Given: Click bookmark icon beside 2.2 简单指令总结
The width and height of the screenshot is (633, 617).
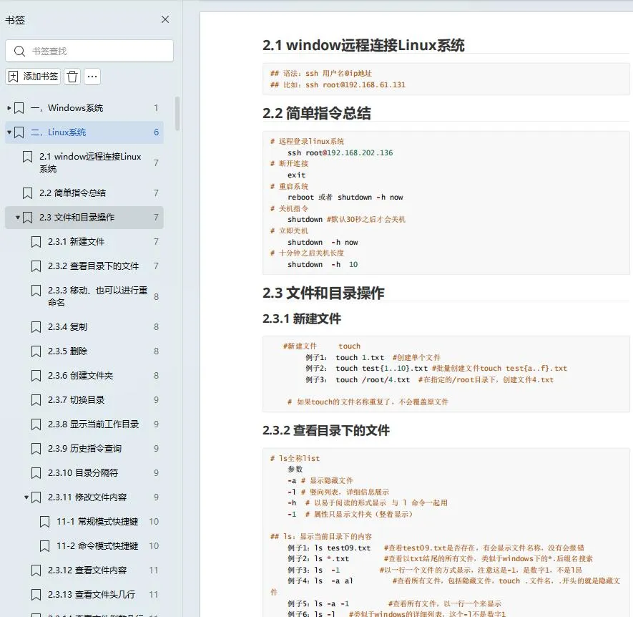Looking at the screenshot, I should click(27, 193).
